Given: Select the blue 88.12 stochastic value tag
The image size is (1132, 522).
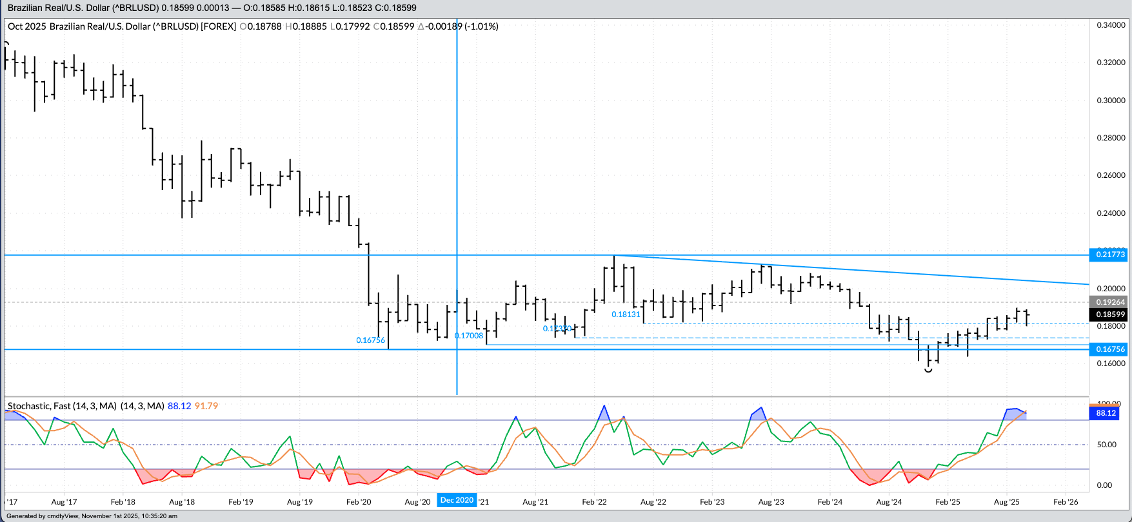Looking at the screenshot, I should point(1106,413).
